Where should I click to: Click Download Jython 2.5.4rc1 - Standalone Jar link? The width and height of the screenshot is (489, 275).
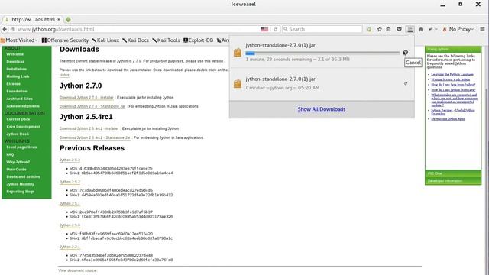point(95,137)
